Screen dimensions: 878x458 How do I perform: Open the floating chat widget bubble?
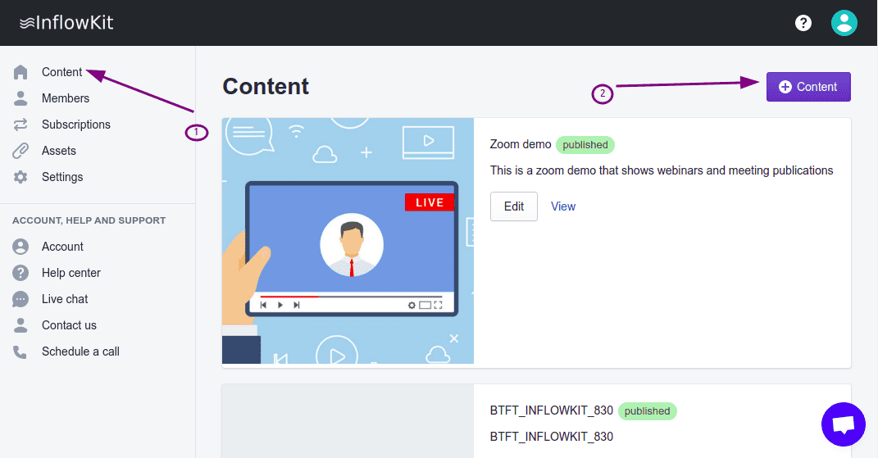843,424
